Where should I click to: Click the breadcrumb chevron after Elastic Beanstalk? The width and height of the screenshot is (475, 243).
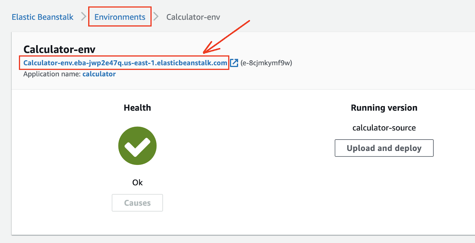pyautogui.click(x=84, y=17)
